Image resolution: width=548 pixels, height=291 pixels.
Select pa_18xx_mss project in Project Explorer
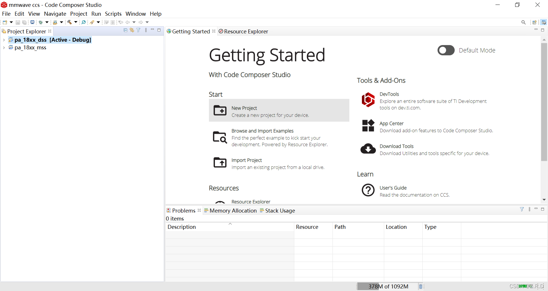(30, 48)
